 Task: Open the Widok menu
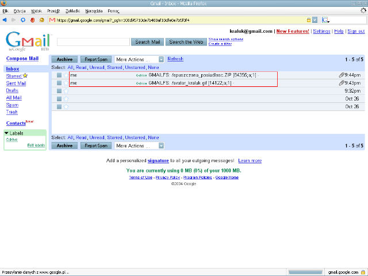[x=36, y=11]
